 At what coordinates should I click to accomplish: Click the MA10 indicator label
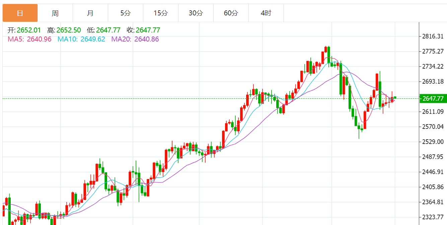[81, 39]
